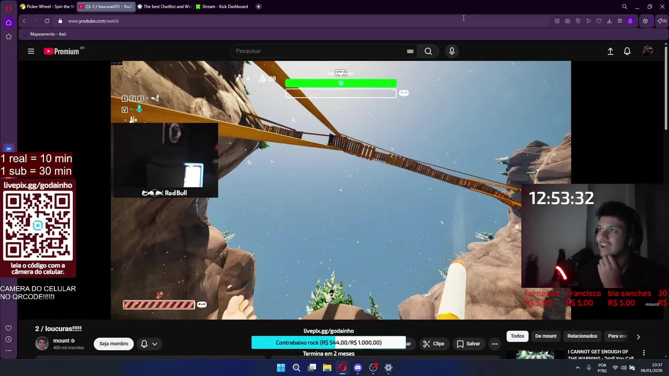The width and height of the screenshot is (669, 376).
Task: Open new tab with plus button
Action: (258, 7)
